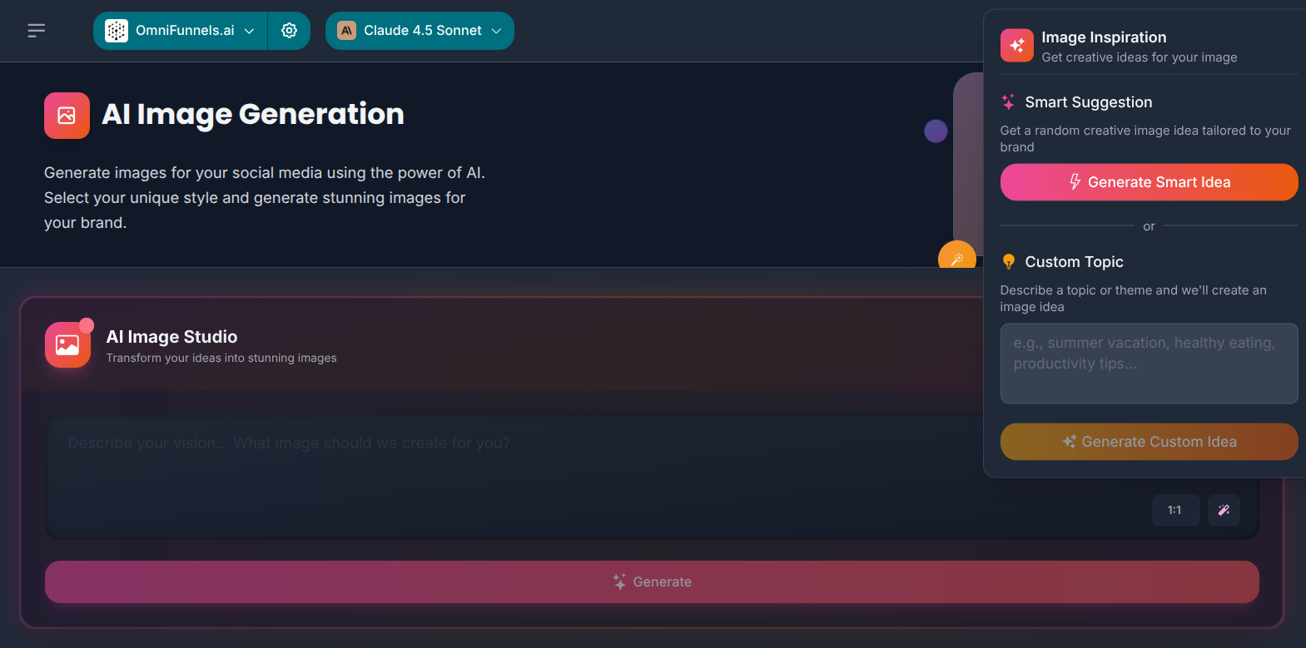Click the OmniFunnels.ai logo icon

117,31
